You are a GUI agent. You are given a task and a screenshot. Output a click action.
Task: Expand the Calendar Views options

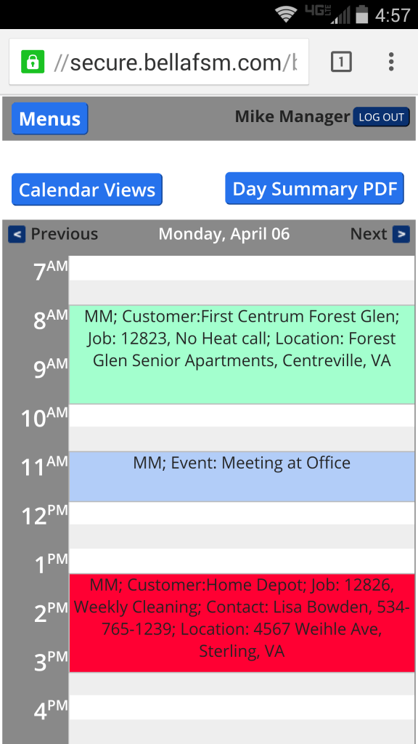point(87,190)
